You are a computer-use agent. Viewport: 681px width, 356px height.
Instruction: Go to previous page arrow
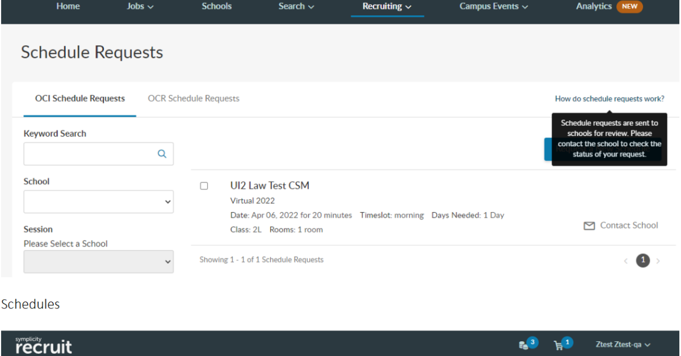[x=626, y=261]
